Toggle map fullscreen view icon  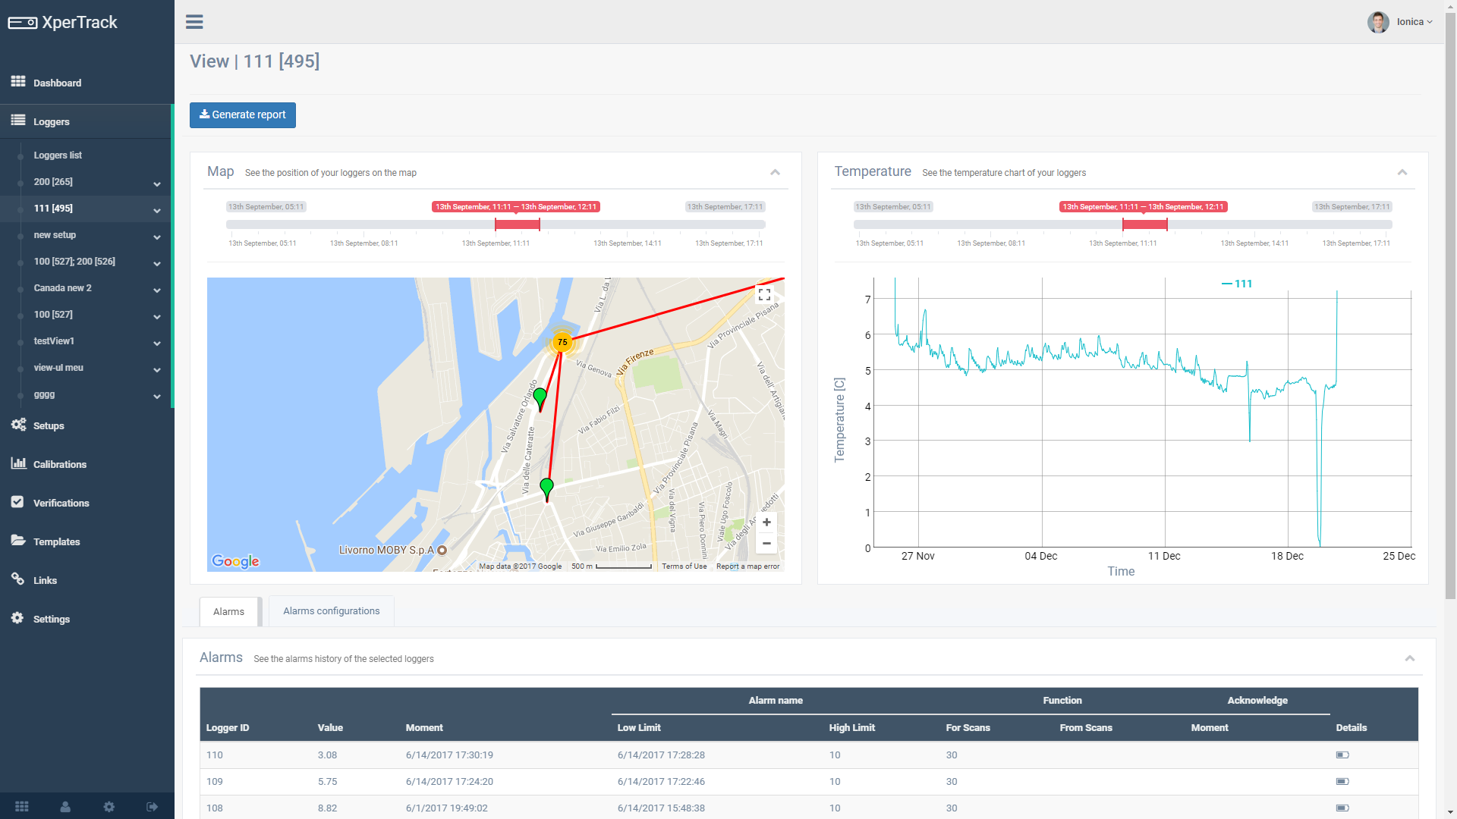[764, 294]
